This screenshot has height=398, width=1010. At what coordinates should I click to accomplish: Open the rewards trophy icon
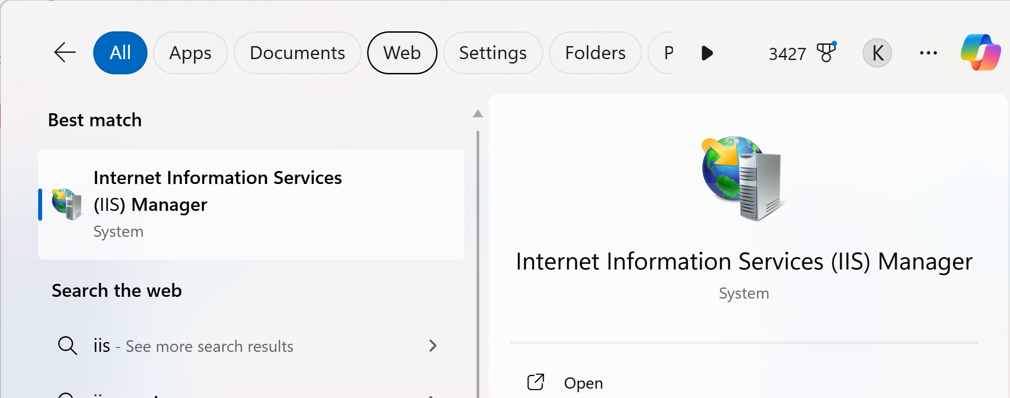click(x=826, y=52)
